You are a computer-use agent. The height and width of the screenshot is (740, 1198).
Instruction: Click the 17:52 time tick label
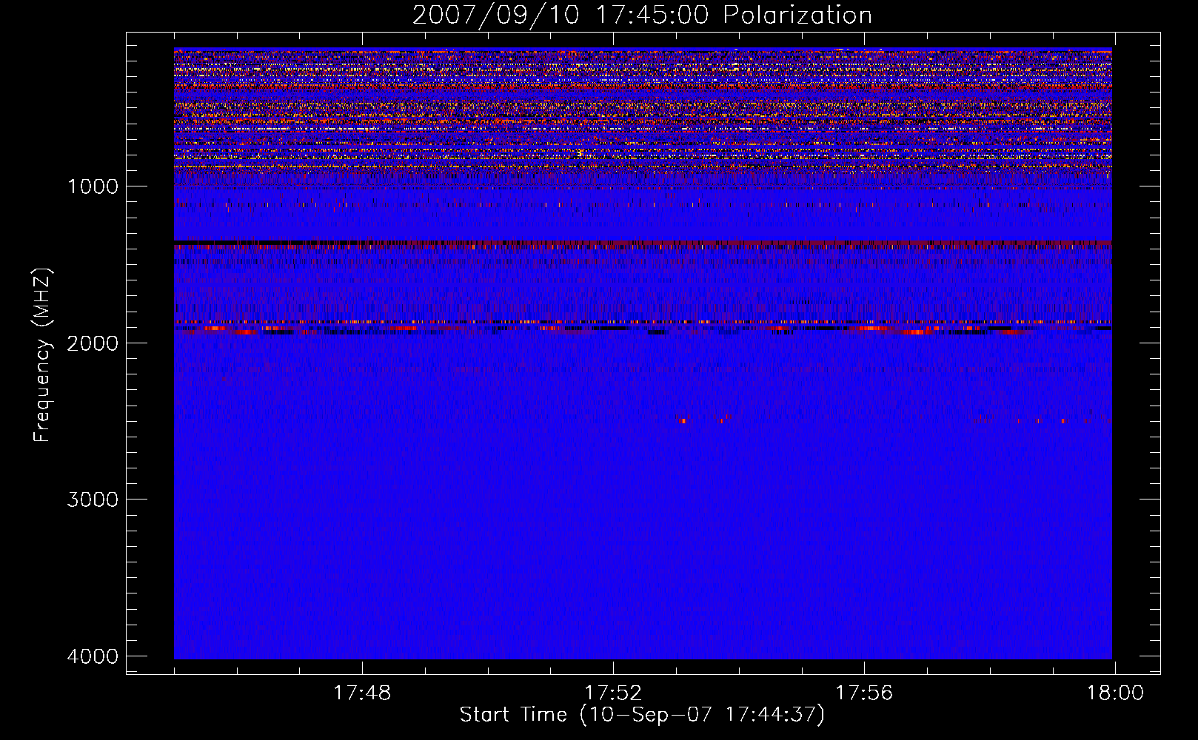(613, 693)
